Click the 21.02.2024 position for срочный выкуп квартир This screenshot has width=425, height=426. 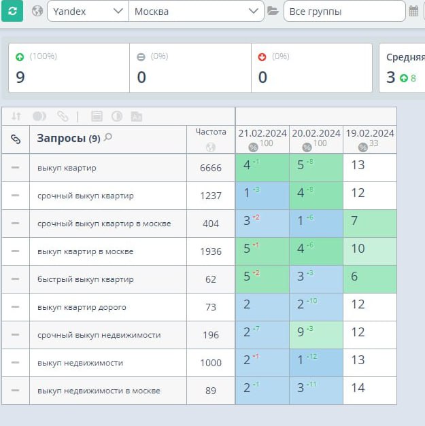(x=262, y=196)
